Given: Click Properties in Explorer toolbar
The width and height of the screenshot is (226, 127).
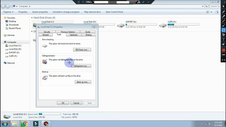Looking at the screenshot, I should point(23,12).
